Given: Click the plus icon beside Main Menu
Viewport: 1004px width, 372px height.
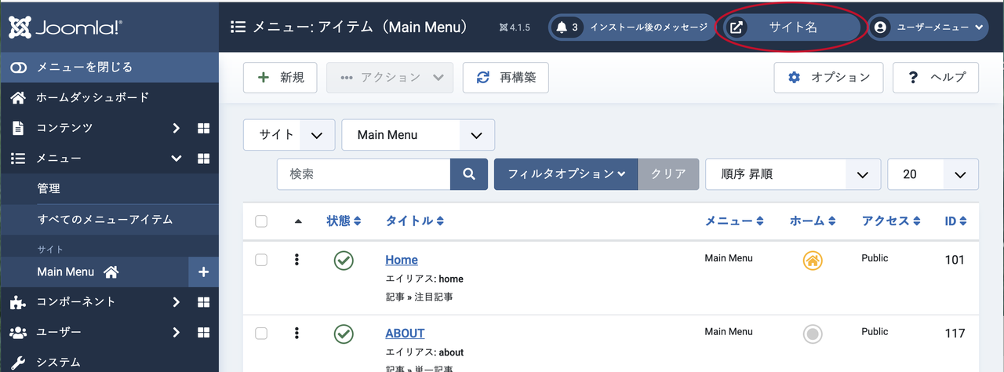Looking at the screenshot, I should (x=203, y=272).
